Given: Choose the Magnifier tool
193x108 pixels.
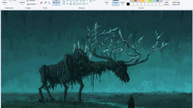Looking at the screenshot, I should (x=49, y=3).
